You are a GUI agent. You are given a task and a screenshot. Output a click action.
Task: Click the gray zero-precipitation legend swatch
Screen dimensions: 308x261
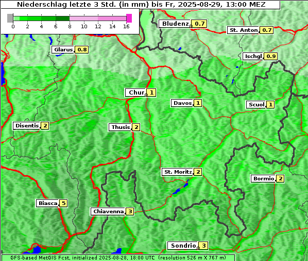[10, 18]
